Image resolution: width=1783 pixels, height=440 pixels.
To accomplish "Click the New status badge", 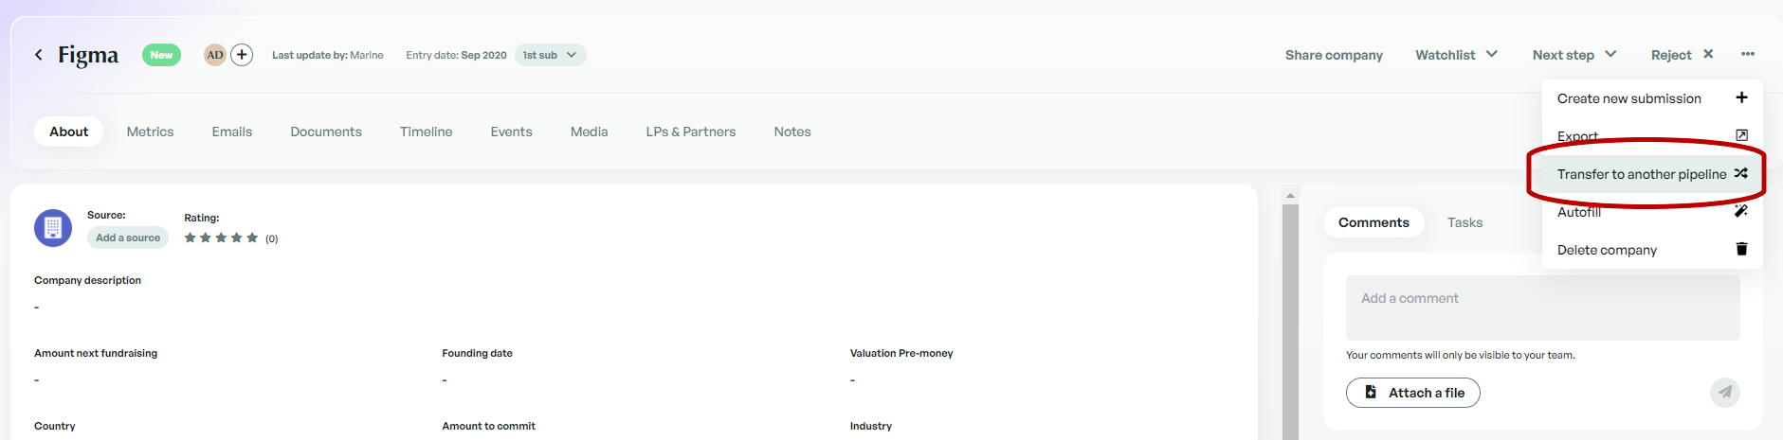I will point(161,55).
